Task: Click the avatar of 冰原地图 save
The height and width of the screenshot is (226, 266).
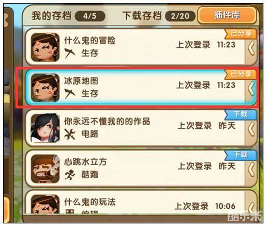Action: coord(45,88)
